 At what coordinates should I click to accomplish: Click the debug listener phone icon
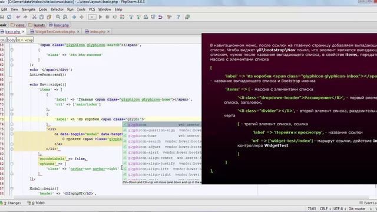click(122, 17)
